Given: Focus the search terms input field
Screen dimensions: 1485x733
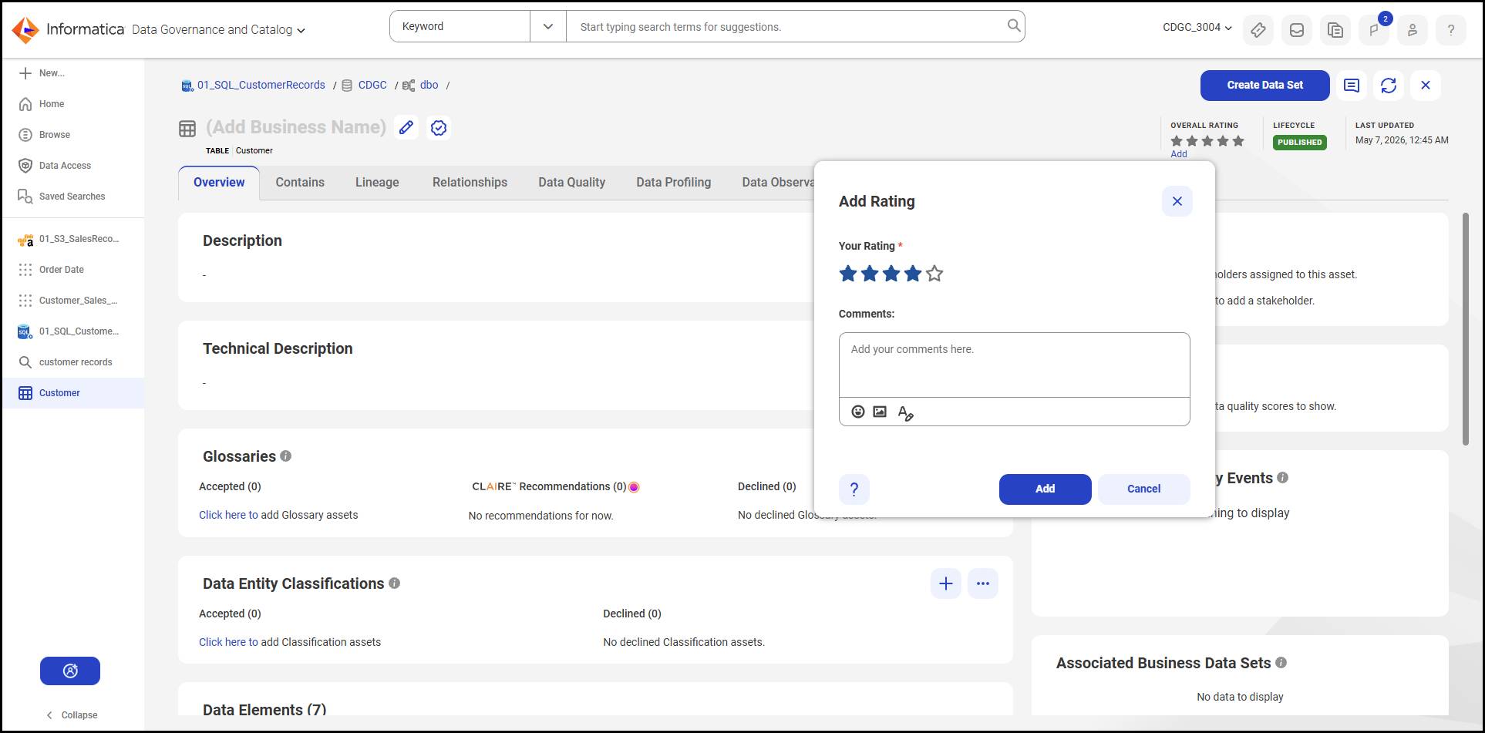Looking at the screenshot, I should [786, 26].
